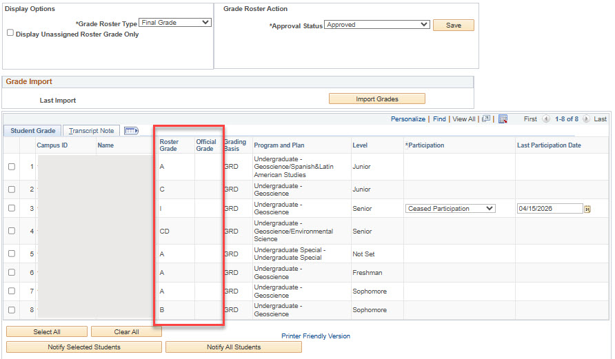This screenshot has height=359, width=615.
Task: Click Freshman level in row 6
Action: [x=367, y=272]
